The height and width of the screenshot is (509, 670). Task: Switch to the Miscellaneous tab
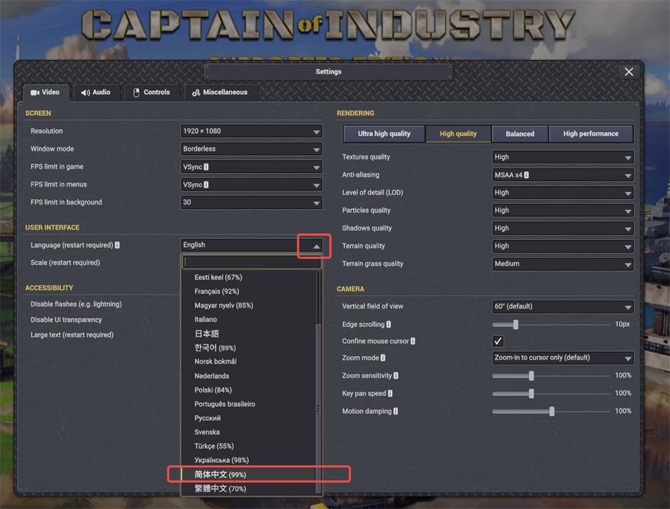(221, 92)
